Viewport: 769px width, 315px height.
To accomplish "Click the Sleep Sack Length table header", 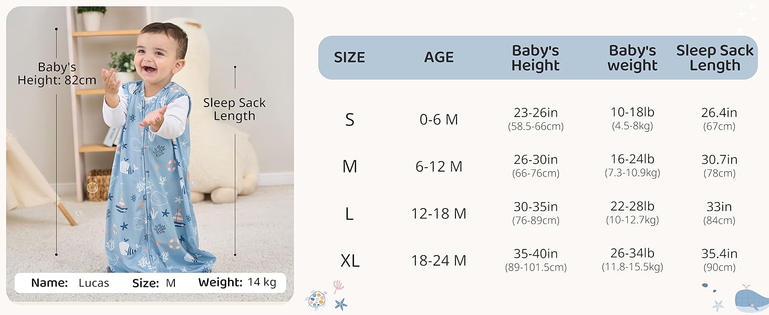I will [714, 58].
